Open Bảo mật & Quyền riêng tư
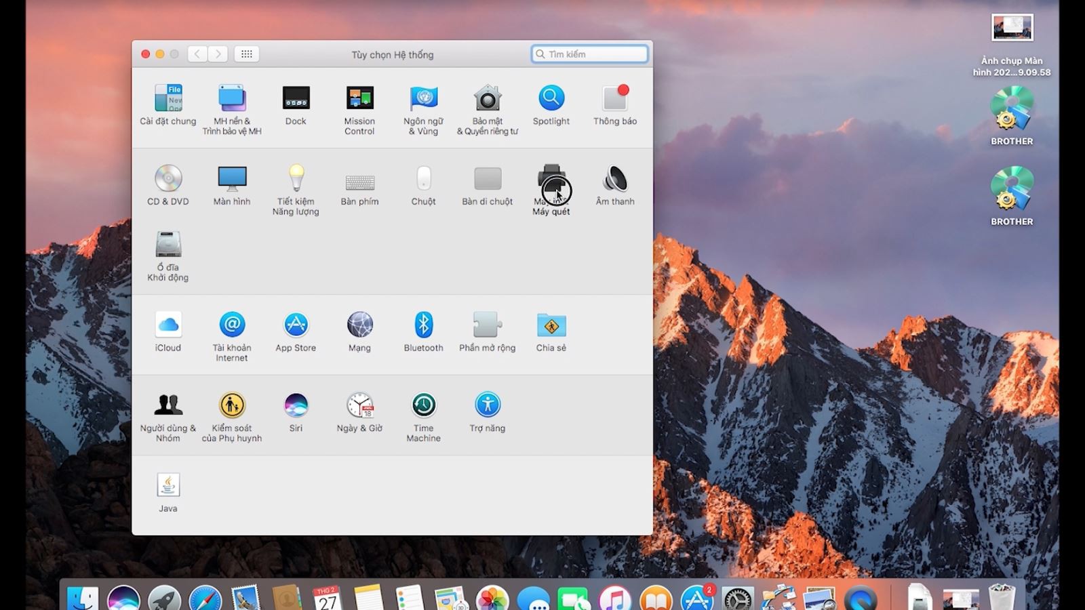This screenshot has width=1085, height=610. coord(487,99)
